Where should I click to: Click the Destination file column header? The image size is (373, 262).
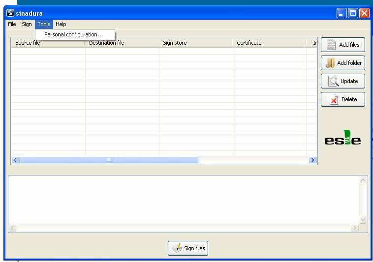122,43
